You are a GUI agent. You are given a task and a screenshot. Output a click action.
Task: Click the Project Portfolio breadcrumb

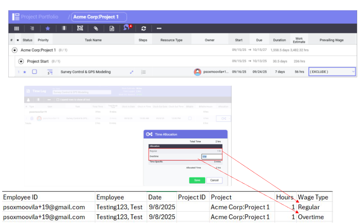(39, 17)
